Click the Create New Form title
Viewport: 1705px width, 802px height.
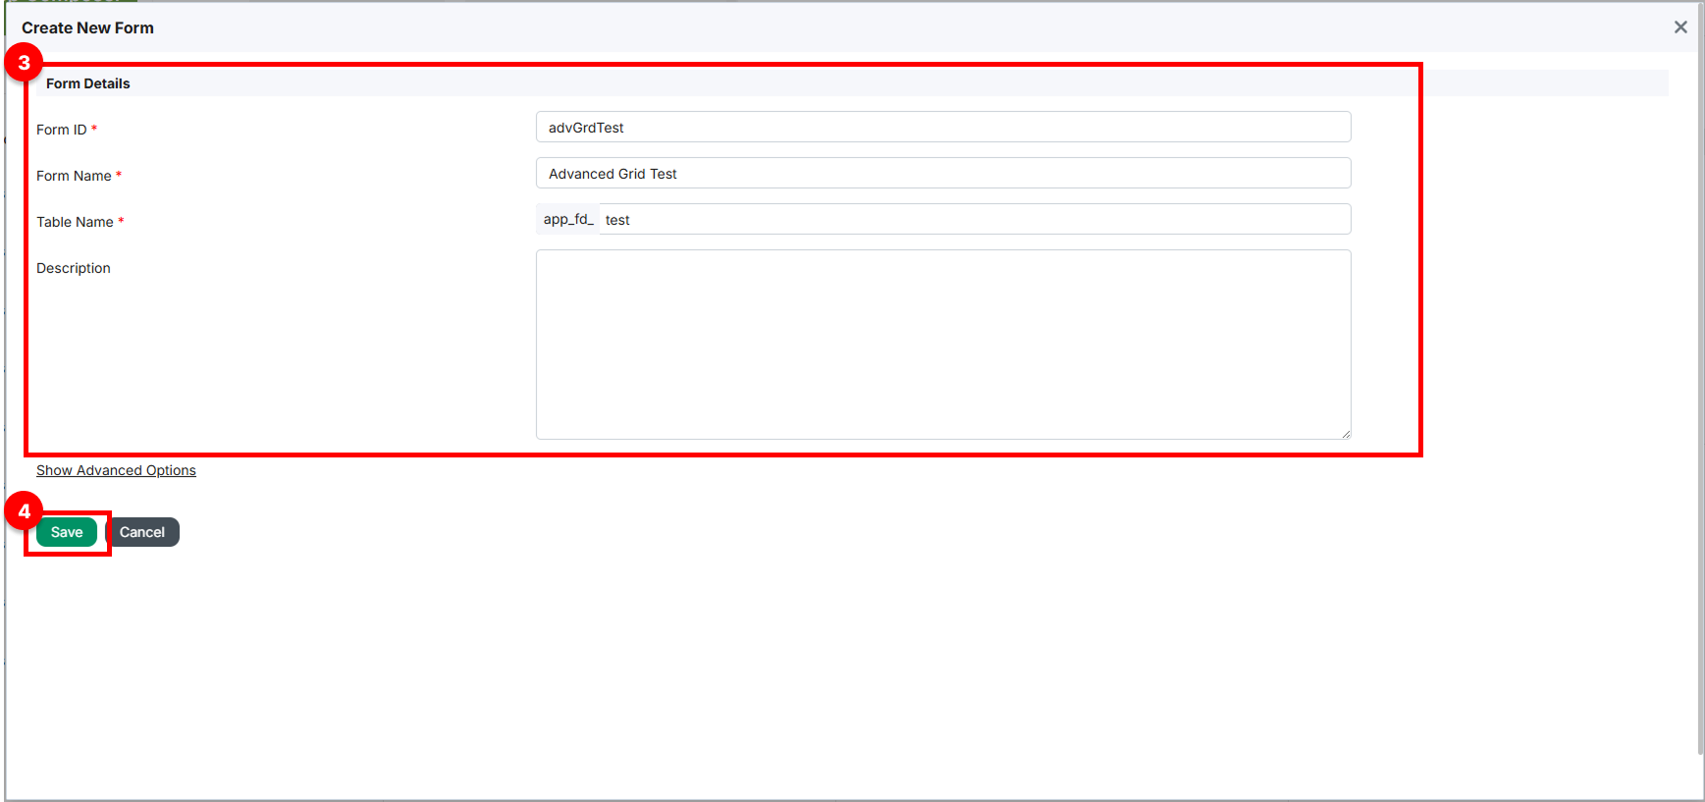point(87,27)
